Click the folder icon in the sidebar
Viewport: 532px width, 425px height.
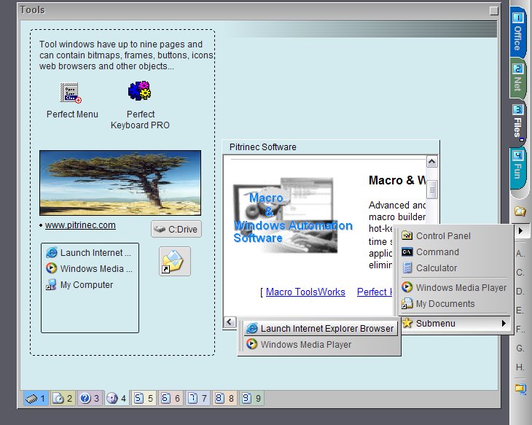pos(520,211)
